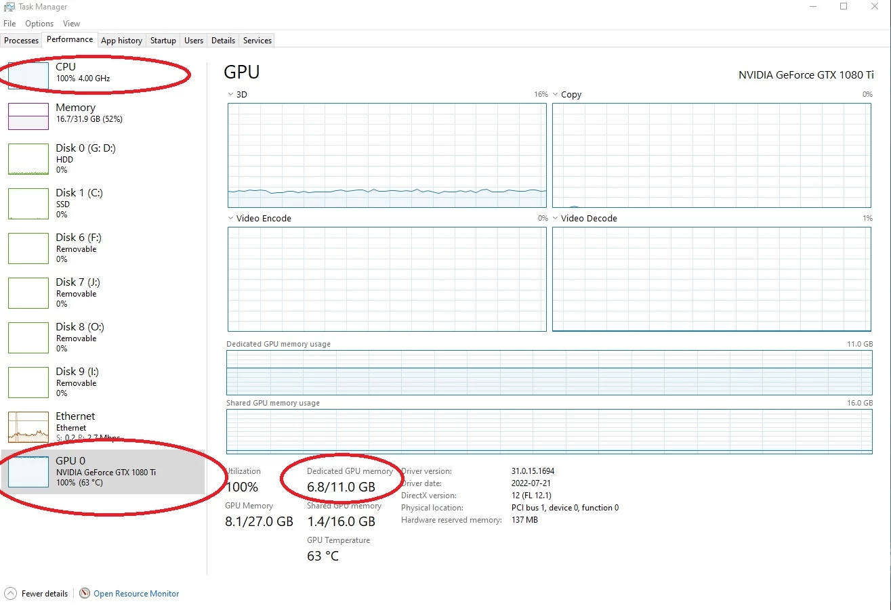The image size is (891, 610).
Task: Click the 1.4/16.0 GB shared memory value
Action: point(341,522)
